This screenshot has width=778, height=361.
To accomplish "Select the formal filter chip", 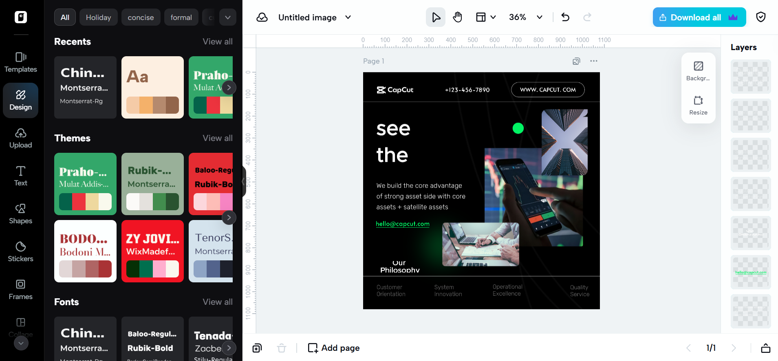I will pos(181,18).
